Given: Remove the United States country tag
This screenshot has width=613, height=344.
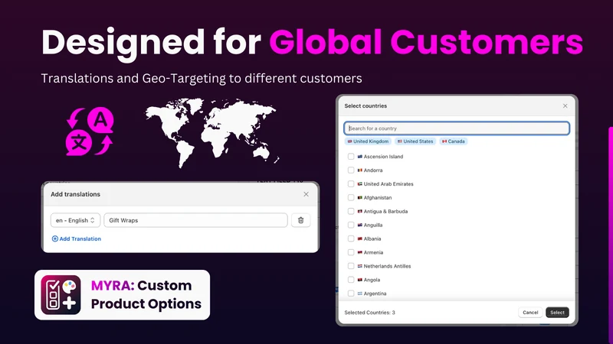Looking at the screenshot, I should 415,141.
